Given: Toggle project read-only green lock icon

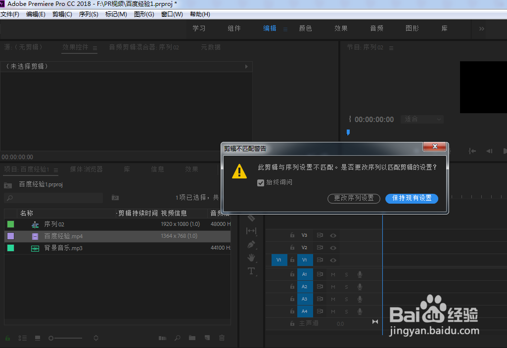Looking at the screenshot, I should coord(7,338).
